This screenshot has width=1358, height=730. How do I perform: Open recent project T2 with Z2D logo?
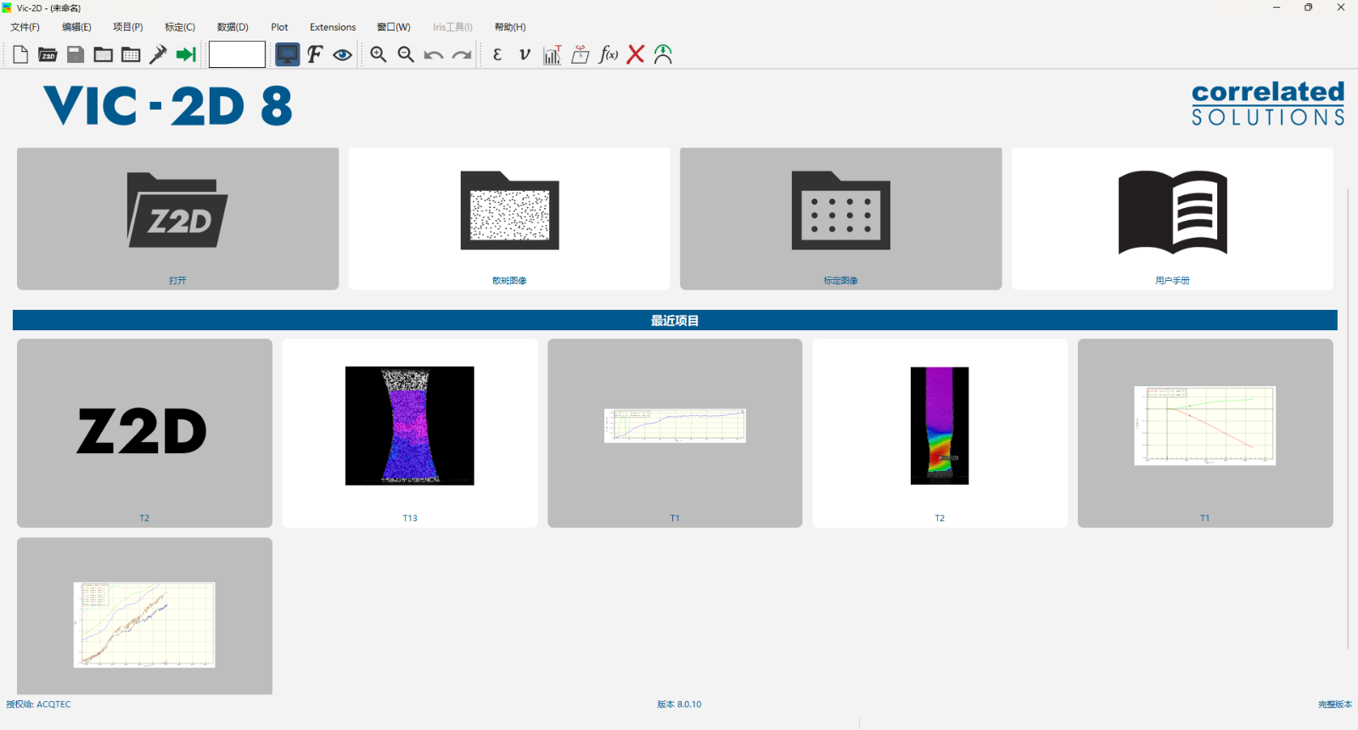(x=144, y=433)
